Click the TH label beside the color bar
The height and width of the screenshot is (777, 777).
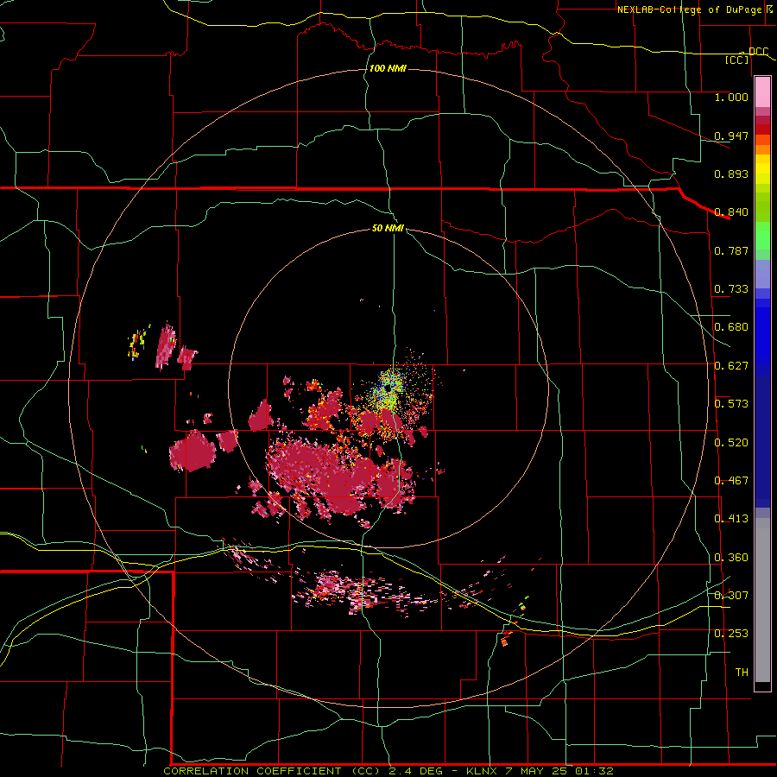(742, 673)
